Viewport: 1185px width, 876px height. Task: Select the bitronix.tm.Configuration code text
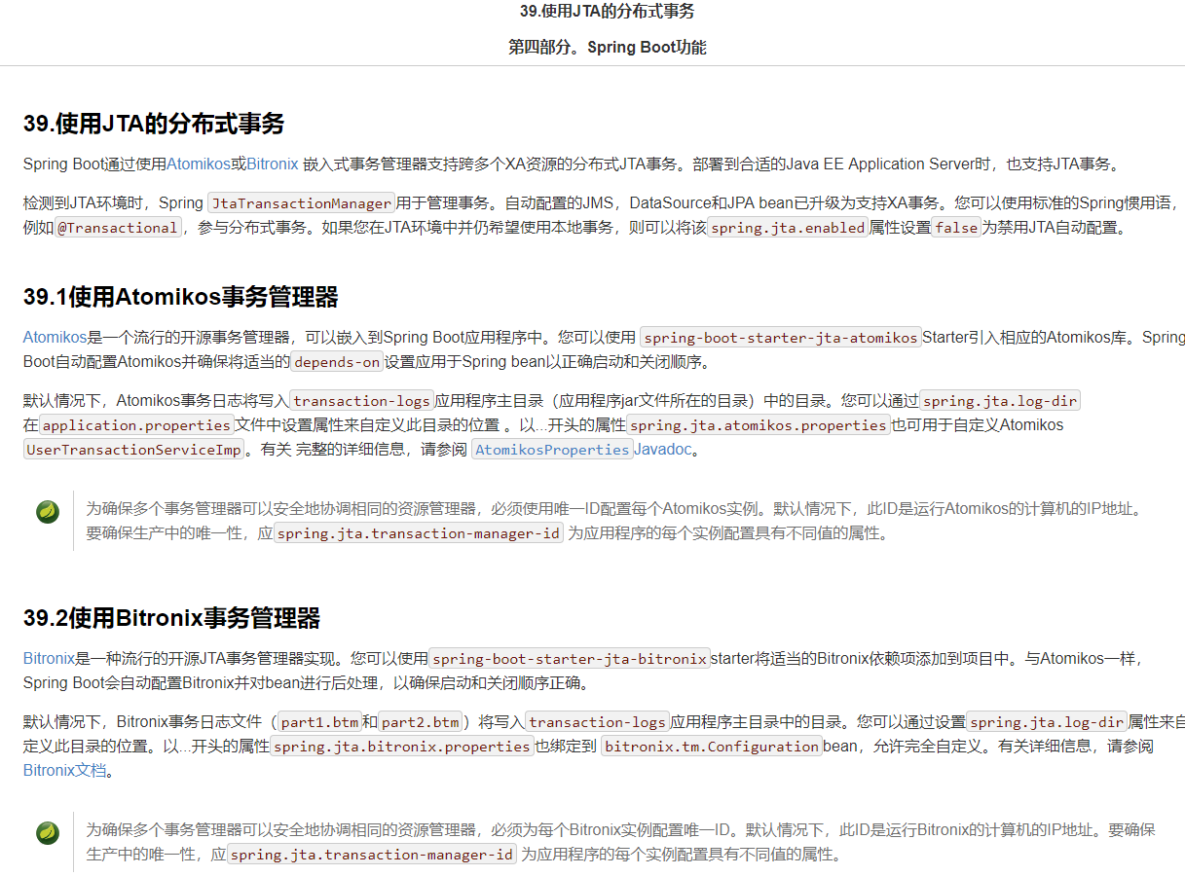click(x=712, y=747)
